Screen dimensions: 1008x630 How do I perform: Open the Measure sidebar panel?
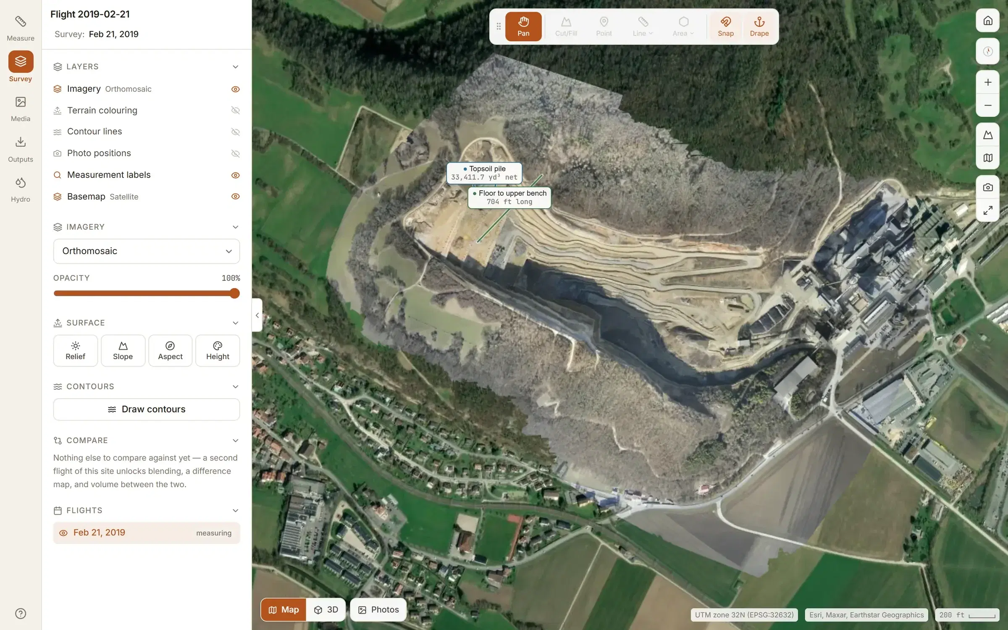click(21, 28)
